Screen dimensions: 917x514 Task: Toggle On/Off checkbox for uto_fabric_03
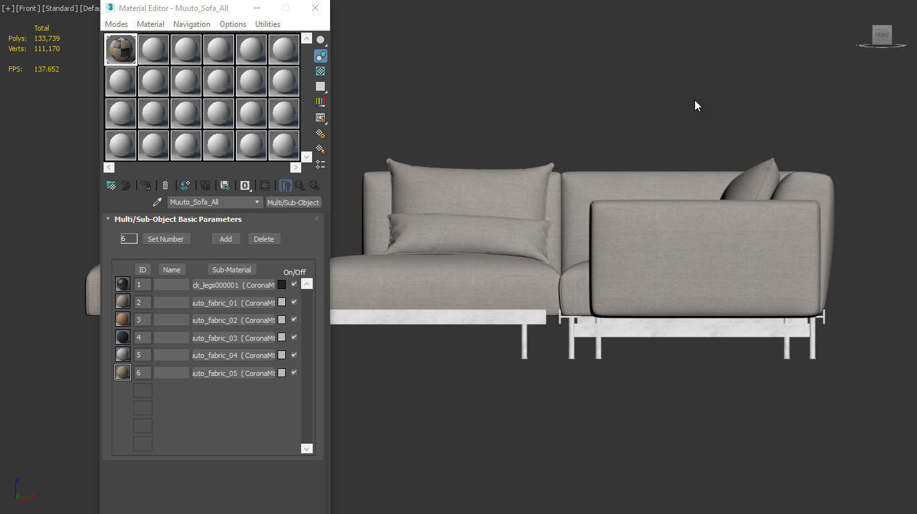294,337
